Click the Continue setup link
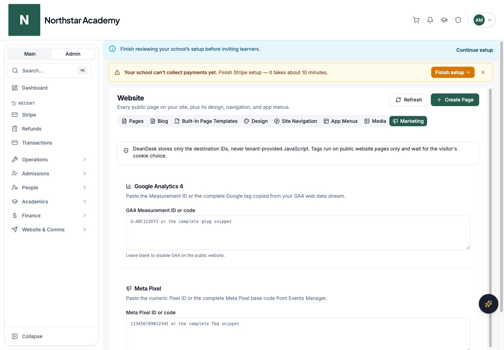This screenshot has height=350, width=504. [474, 50]
